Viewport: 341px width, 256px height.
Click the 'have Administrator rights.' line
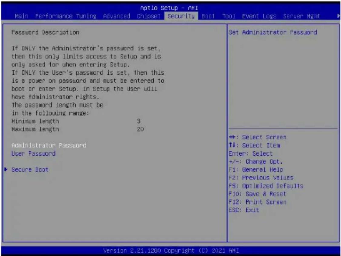55,97
